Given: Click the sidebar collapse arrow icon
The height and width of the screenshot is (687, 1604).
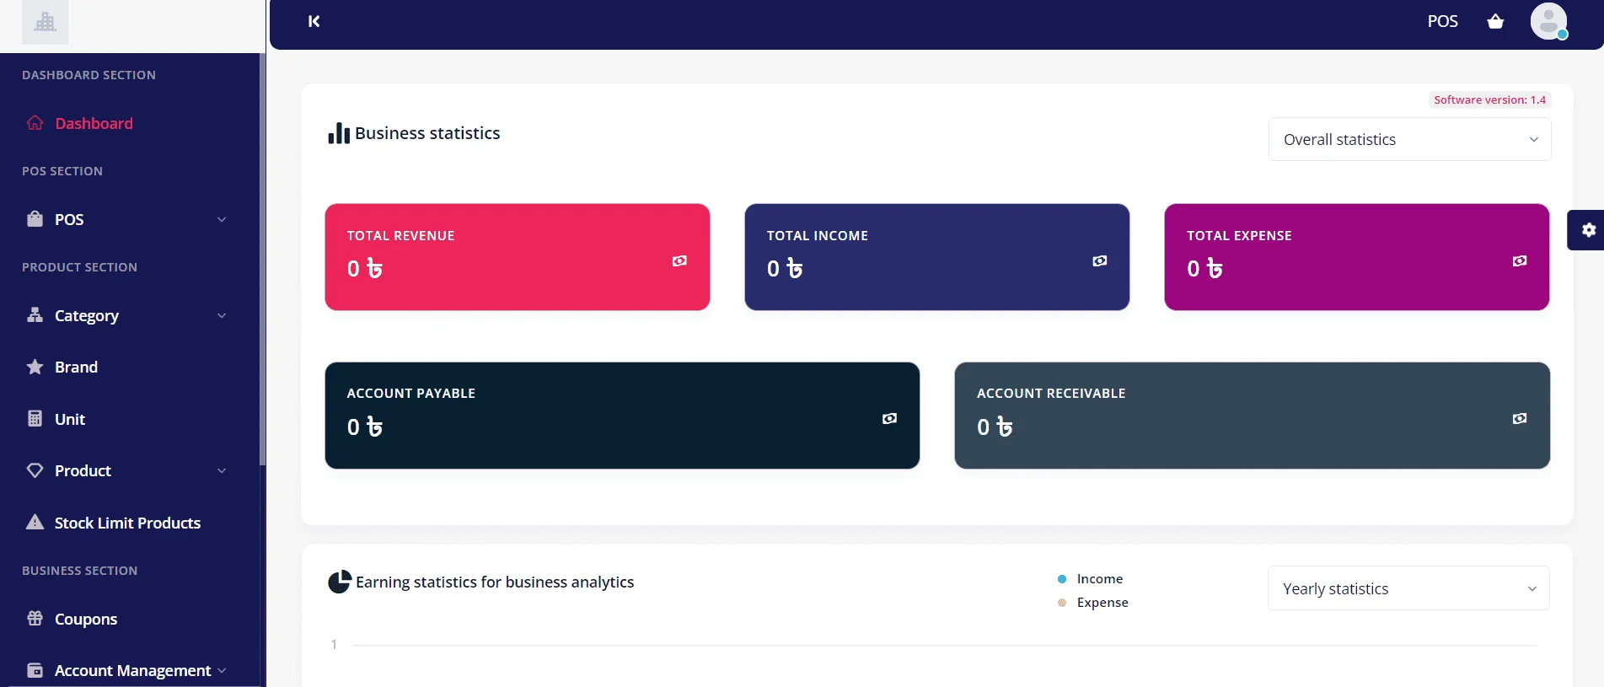Looking at the screenshot, I should [314, 21].
